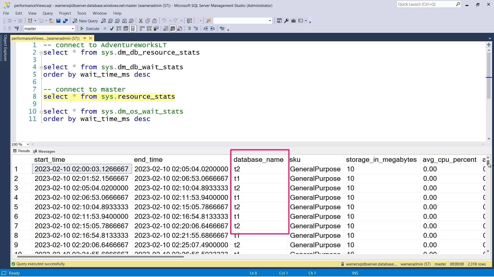The height and width of the screenshot is (277, 494).
Task: Open a New Query window
Action: tap(85, 21)
